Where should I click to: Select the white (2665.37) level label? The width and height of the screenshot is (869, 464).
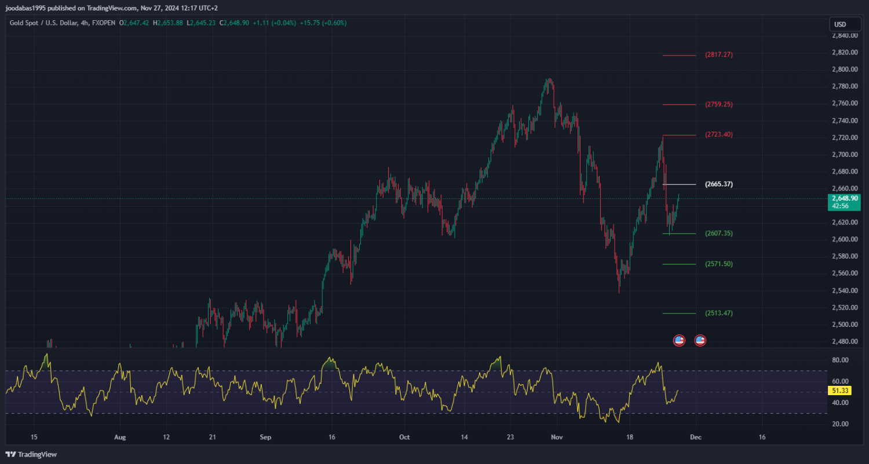coord(719,185)
